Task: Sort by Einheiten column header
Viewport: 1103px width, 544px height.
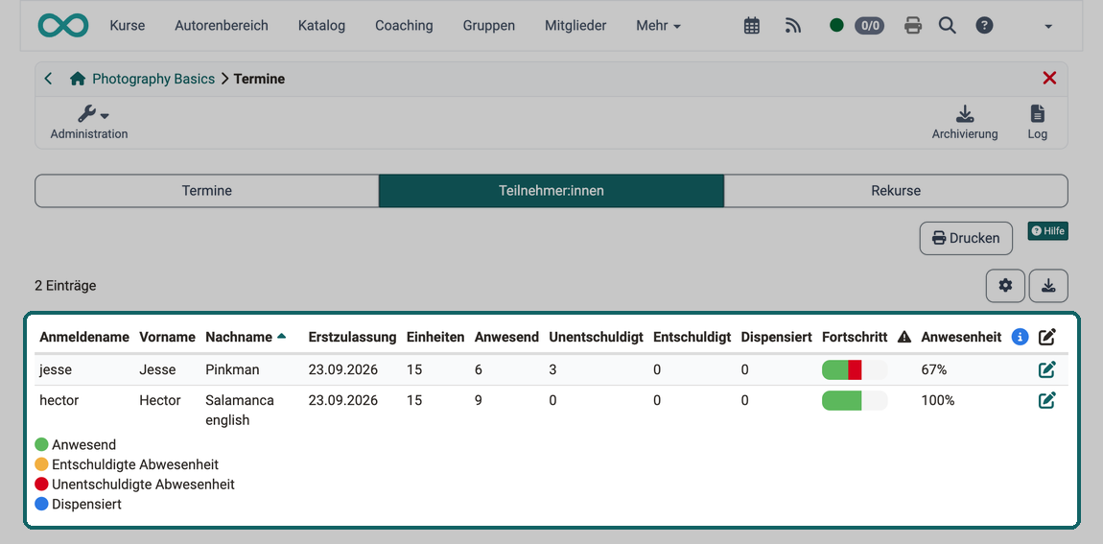Action: point(435,337)
